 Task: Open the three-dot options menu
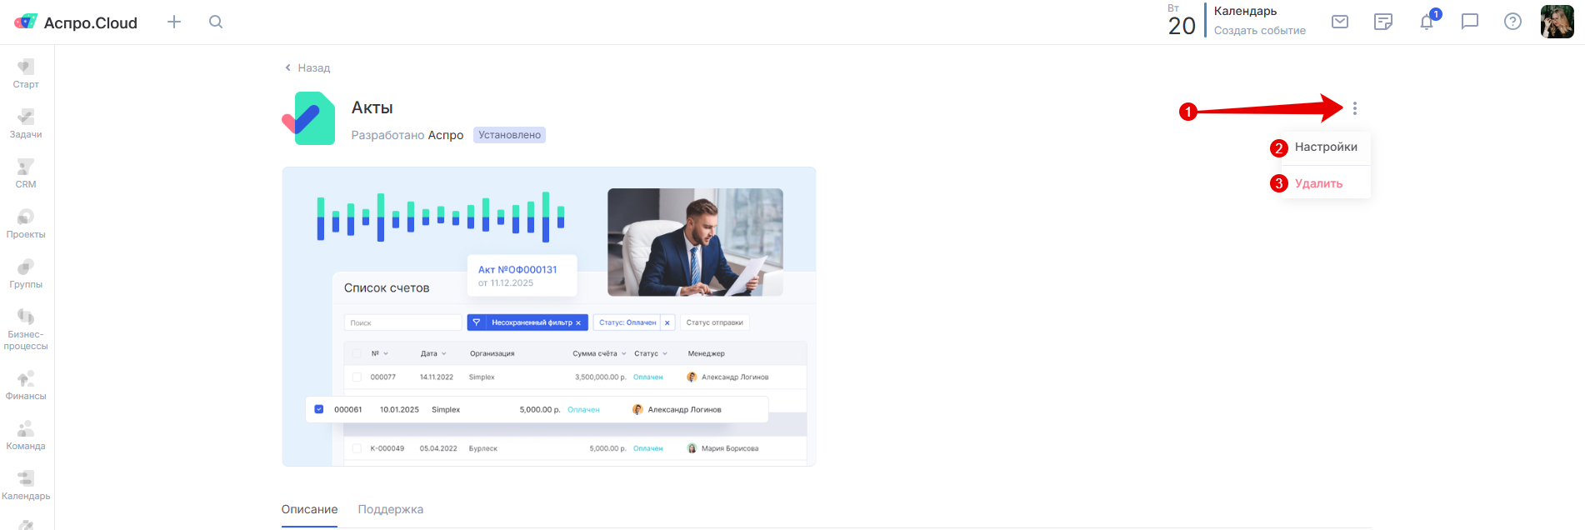click(1355, 108)
